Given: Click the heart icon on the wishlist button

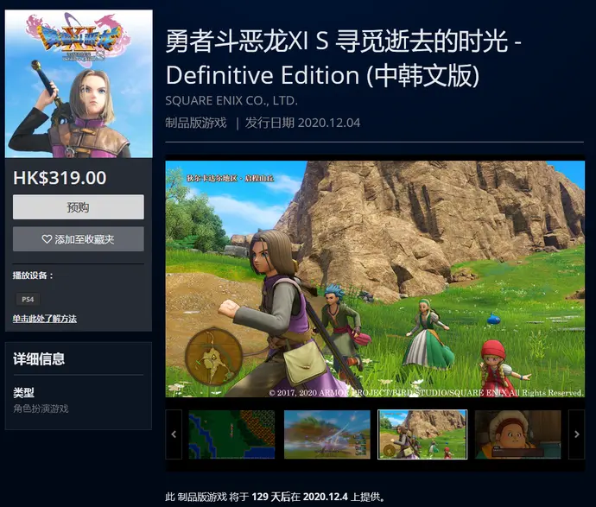Looking at the screenshot, I should (x=47, y=239).
